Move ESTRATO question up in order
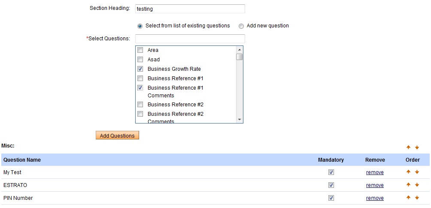This screenshot has height=208, width=431. click(409, 185)
